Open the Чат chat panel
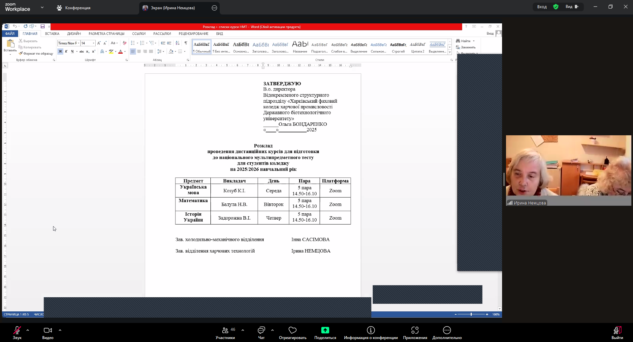 261,330
